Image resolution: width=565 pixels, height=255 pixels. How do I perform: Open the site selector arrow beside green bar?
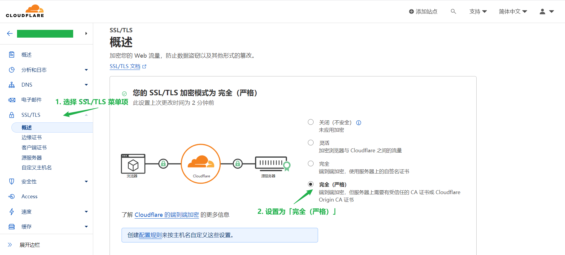[x=86, y=33]
